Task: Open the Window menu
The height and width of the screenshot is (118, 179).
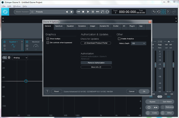Action: click(17, 6)
